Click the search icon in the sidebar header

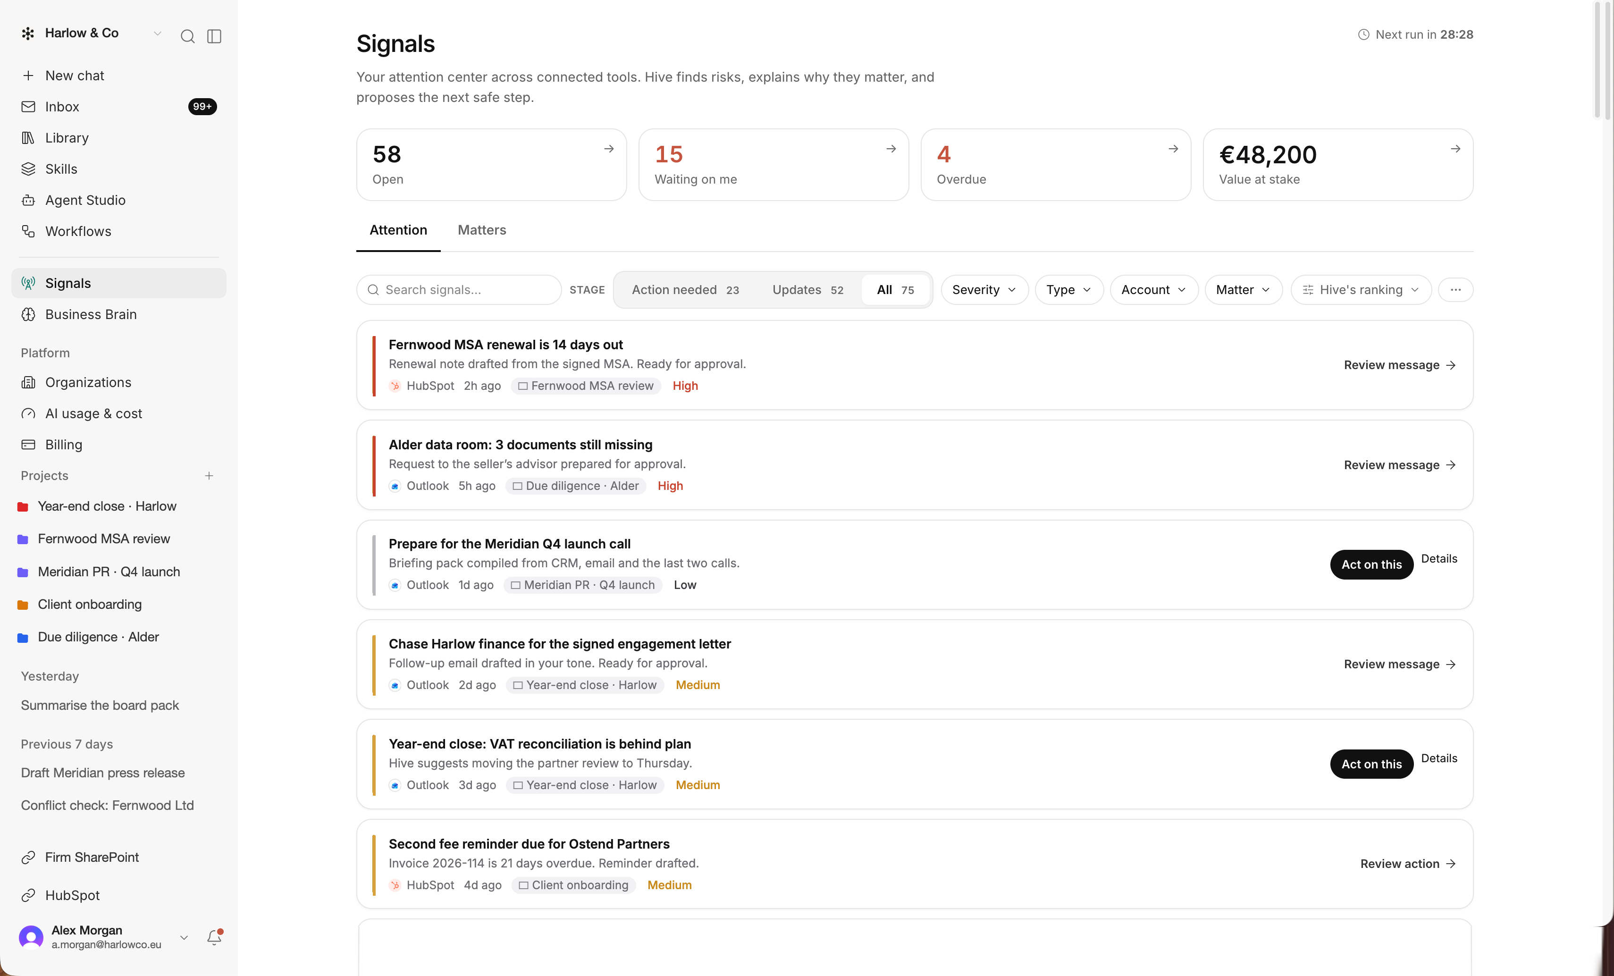click(187, 36)
